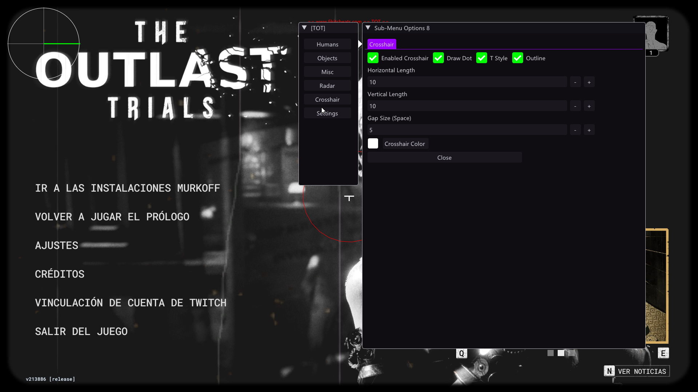Increase Vertical Length with plus button
The image size is (698, 392).
point(589,106)
